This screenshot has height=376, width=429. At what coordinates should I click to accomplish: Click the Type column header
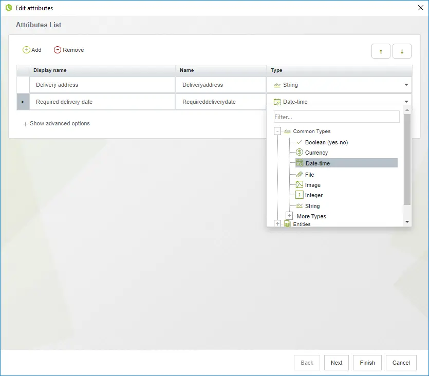(339, 70)
